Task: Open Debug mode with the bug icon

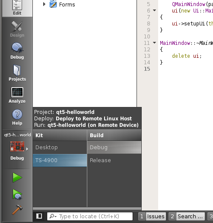Action: [x=17, y=51]
